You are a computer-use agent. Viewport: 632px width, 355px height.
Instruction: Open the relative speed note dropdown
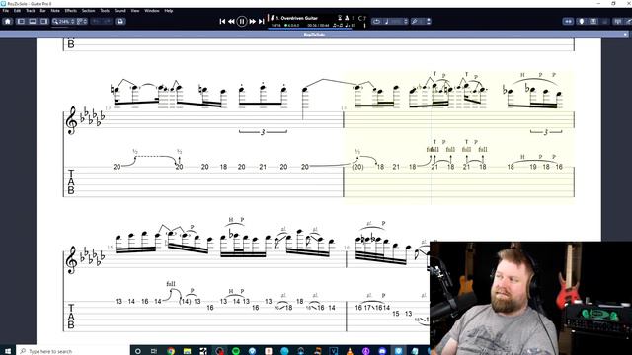pyautogui.click(x=396, y=22)
